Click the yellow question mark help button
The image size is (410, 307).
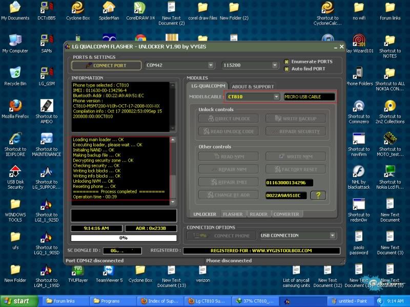[318, 195]
